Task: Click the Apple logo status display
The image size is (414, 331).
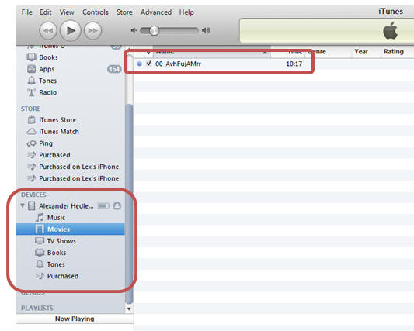Action: pos(390,30)
